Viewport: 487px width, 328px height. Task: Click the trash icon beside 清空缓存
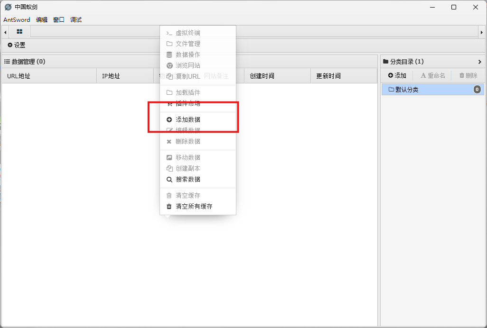(x=169, y=195)
